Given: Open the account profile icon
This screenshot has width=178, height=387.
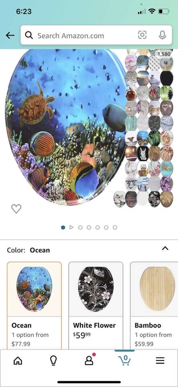Looking at the screenshot, I should point(89,360).
